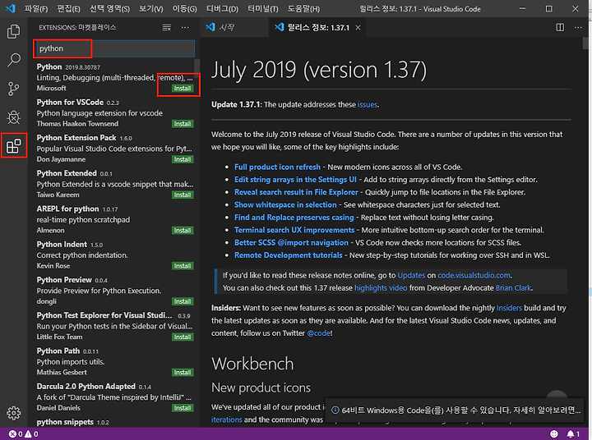Install Python for VSCode extension
Screen dimensions: 592x440
point(183,124)
